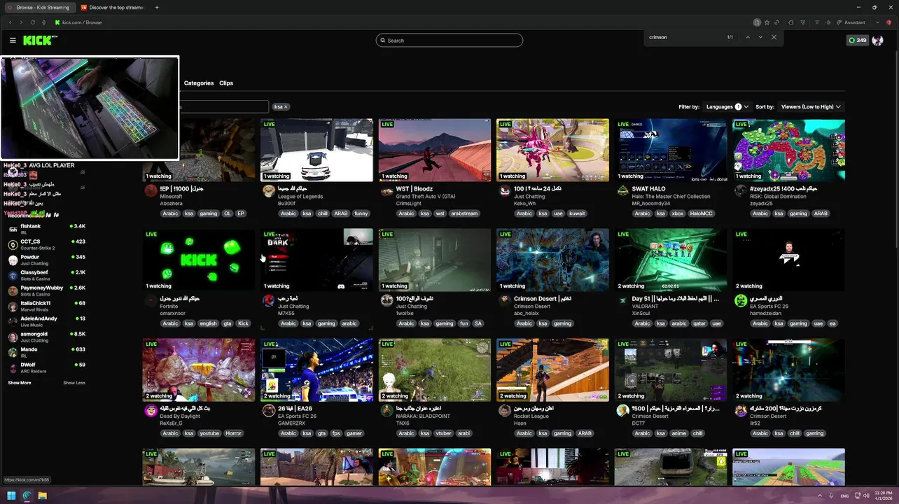Open GAMERZRX EA Sports FC 26 thumbnail
This screenshot has width=899, height=504.
(x=316, y=370)
